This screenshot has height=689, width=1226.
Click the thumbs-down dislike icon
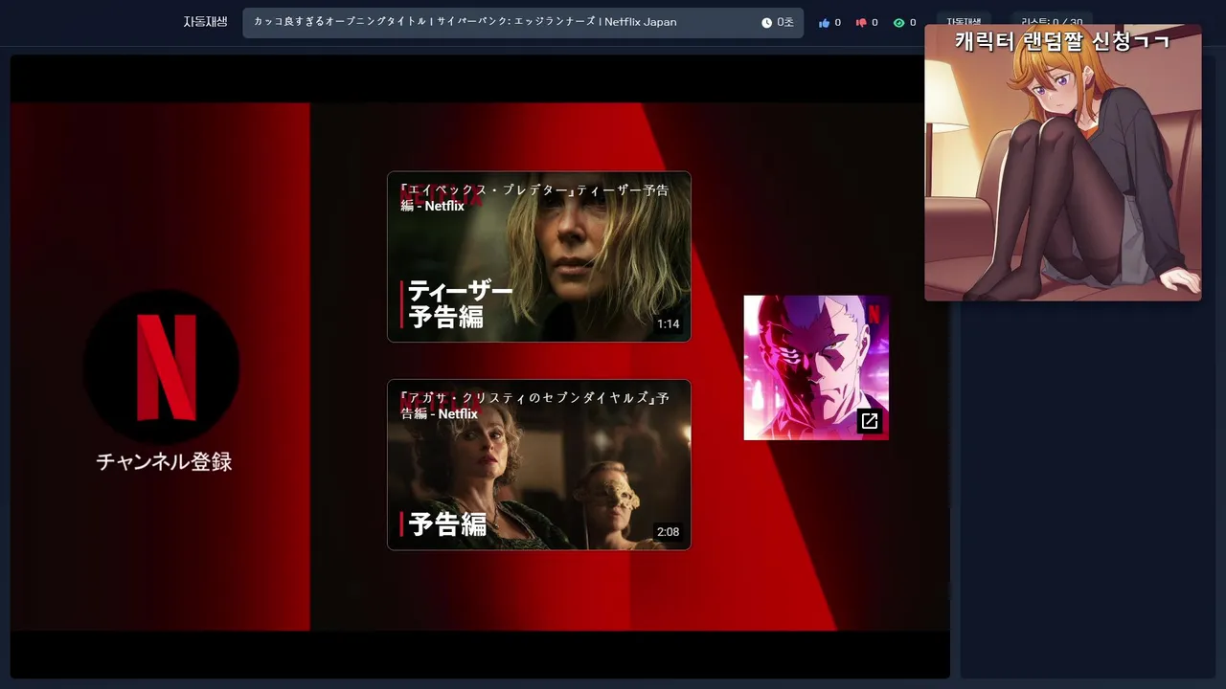pos(861,23)
